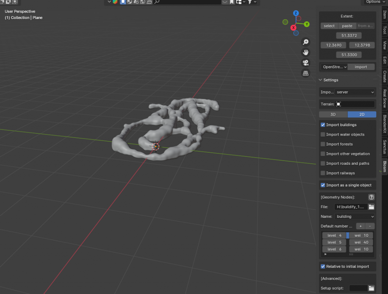This screenshot has width=388, height=294.
Task: Click the green Y axis gizmo ball
Action: click(x=306, y=24)
